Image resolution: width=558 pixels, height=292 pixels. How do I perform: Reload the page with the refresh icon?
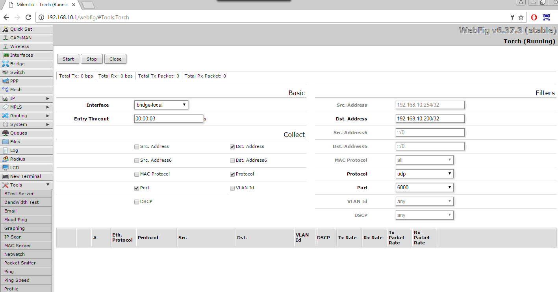28,17
